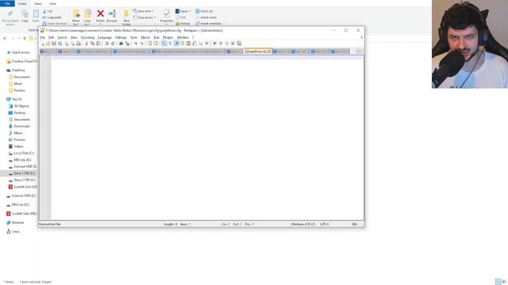
Task: Click the red X Delete icon in Explorer ribbon
Action: click(x=101, y=13)
